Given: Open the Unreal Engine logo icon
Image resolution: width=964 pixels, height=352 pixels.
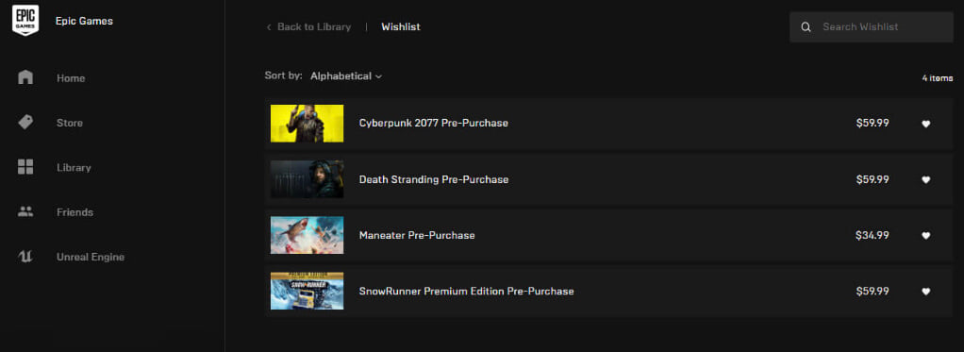Looking at the screenshot, I should pos(25,257).
